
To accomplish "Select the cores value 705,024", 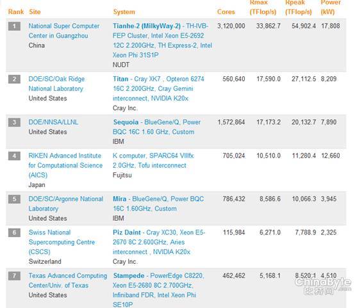I will tap(234, 156).
